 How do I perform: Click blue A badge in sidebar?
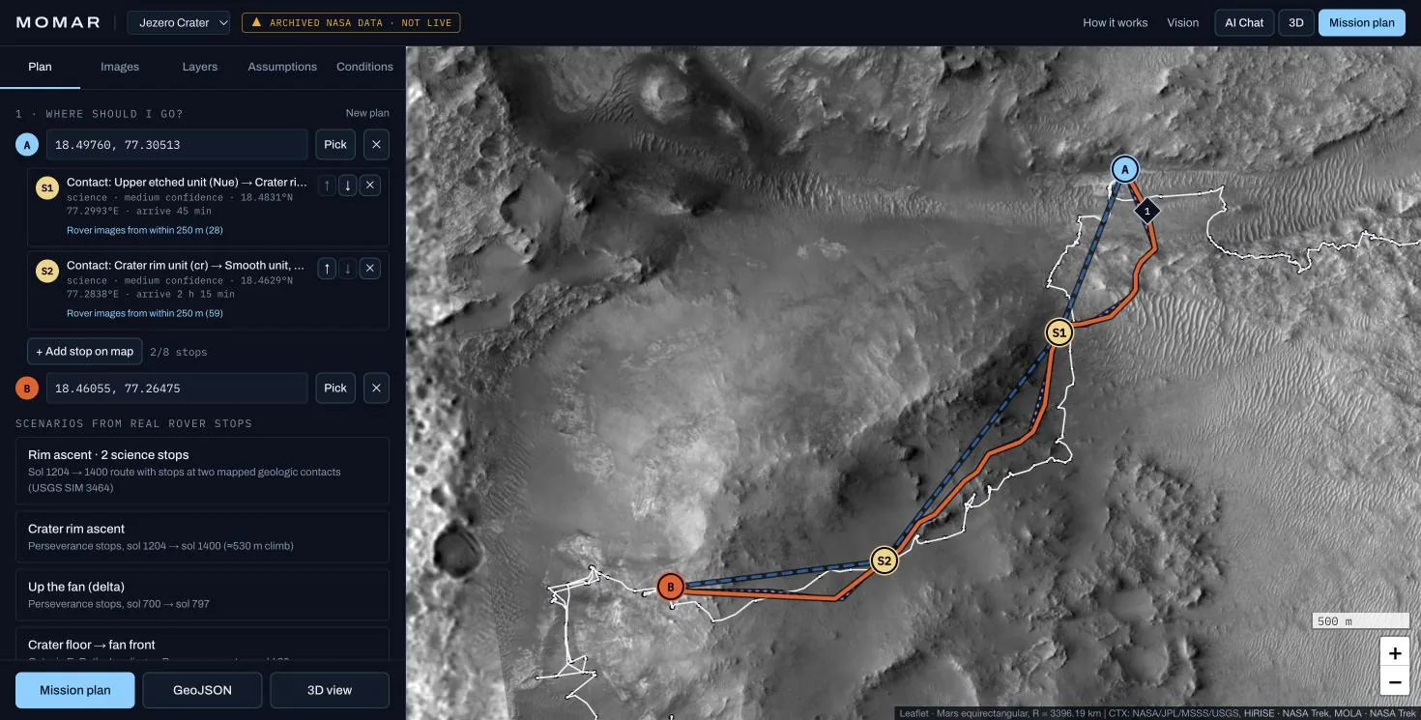tap(27, 145)
